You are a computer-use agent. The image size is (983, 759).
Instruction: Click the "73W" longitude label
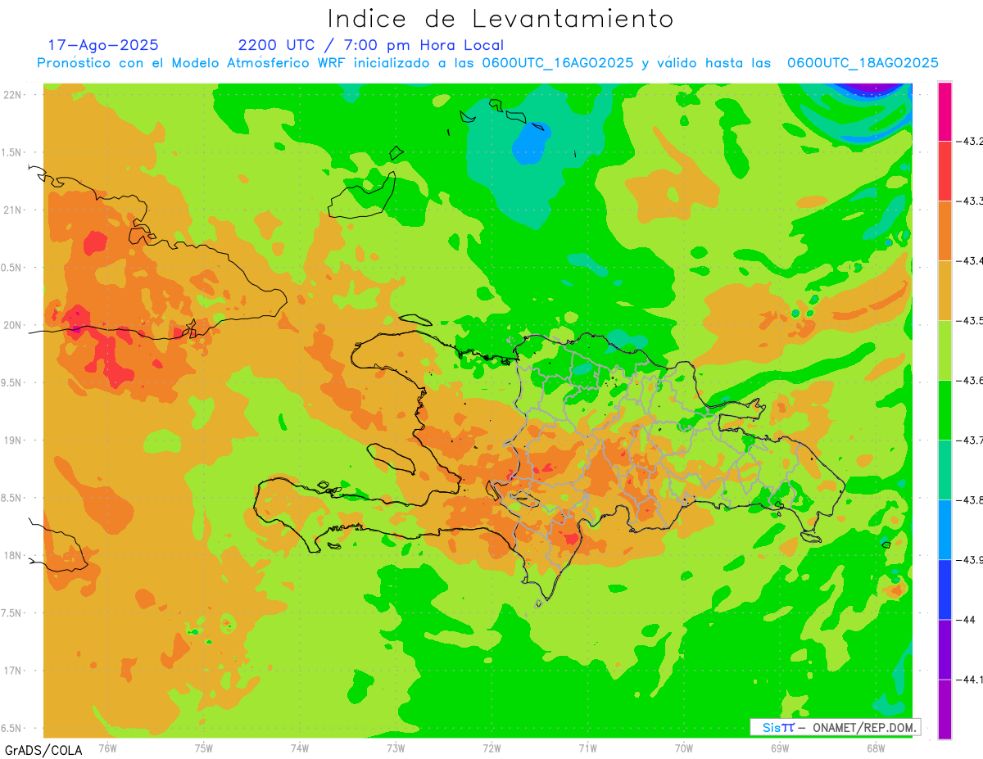[x=396, y=748]
